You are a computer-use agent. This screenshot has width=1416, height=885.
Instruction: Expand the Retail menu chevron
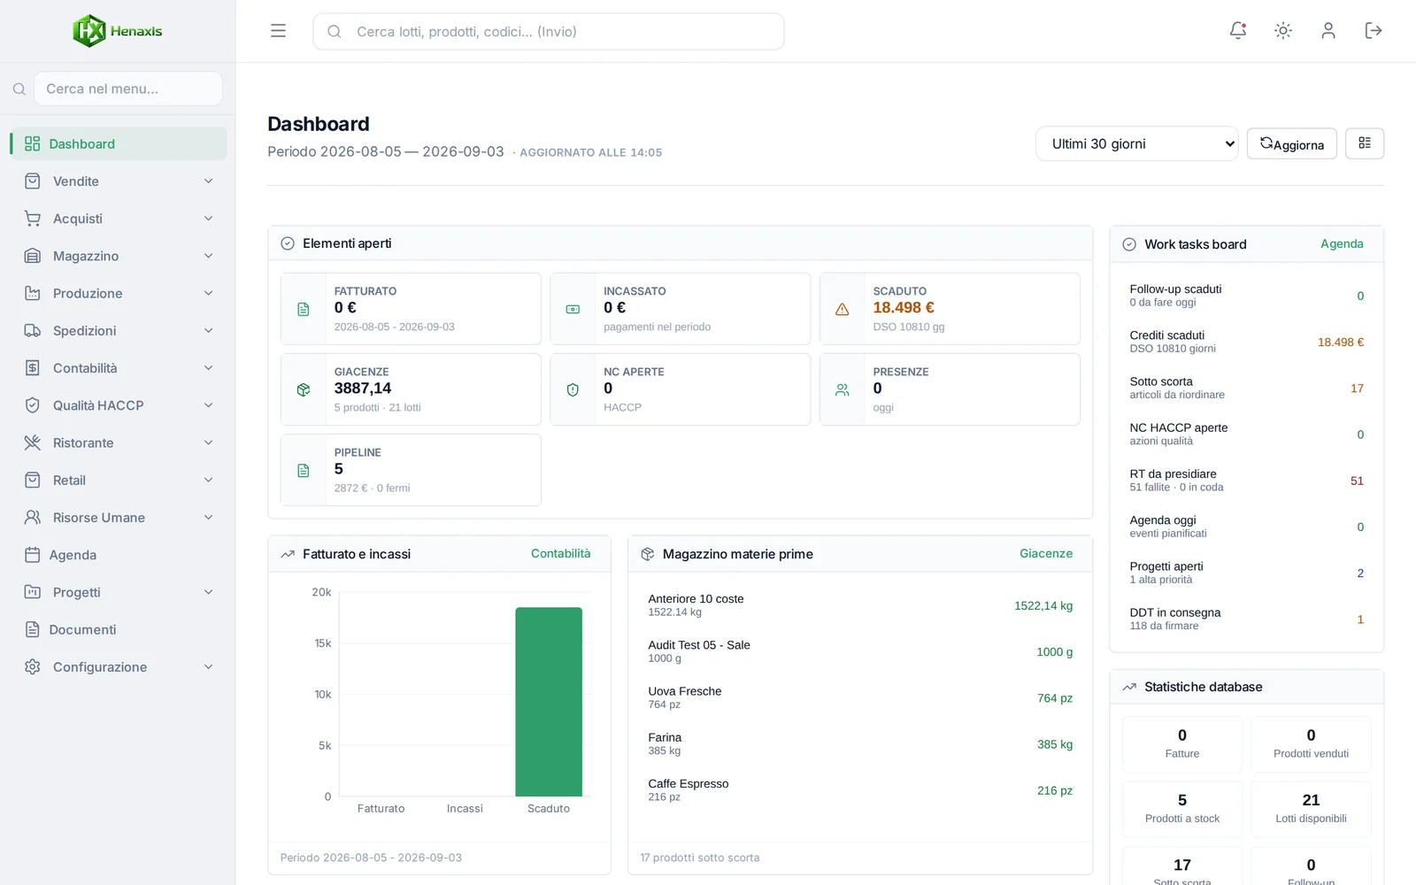point(209,480)
